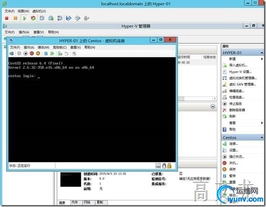The width and height of the screenshot is (266, 207).
Task: Click enhanced session icon in Centos connection toolbar
Action: click(x=74, y=54)
